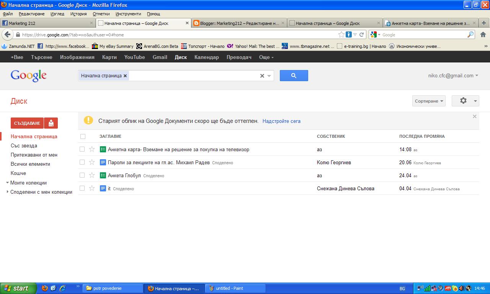
Task: Open the Сортиране dropdown
Action: point(429,101)
